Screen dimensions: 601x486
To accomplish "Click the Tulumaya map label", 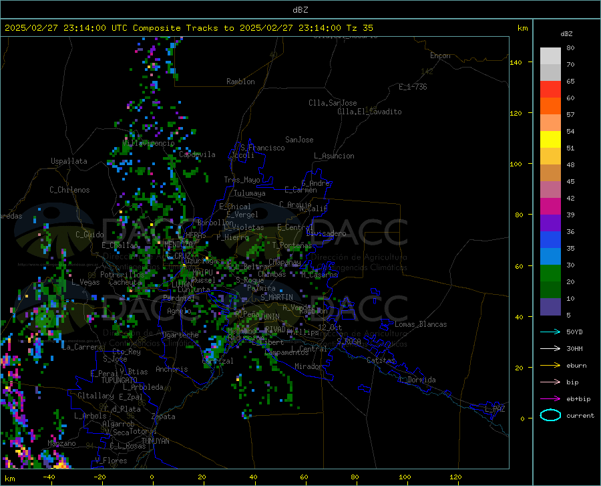I will [x=250, y=193].
